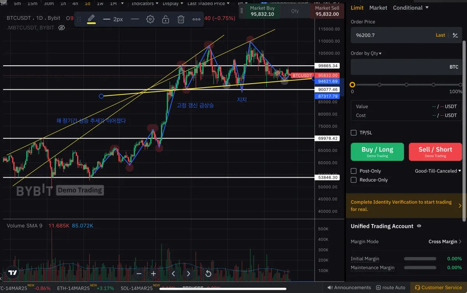Check the Reduce-Only option
This screenshot has width=467, height=293.
click(354, 180)
